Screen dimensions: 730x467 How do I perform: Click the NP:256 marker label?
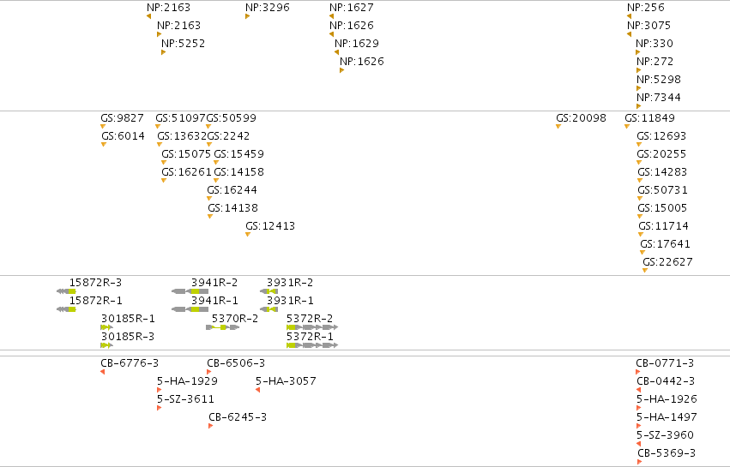pos(646,8)
